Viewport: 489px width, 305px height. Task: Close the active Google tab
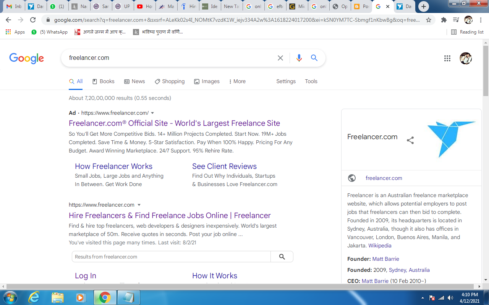coord(388,6)
